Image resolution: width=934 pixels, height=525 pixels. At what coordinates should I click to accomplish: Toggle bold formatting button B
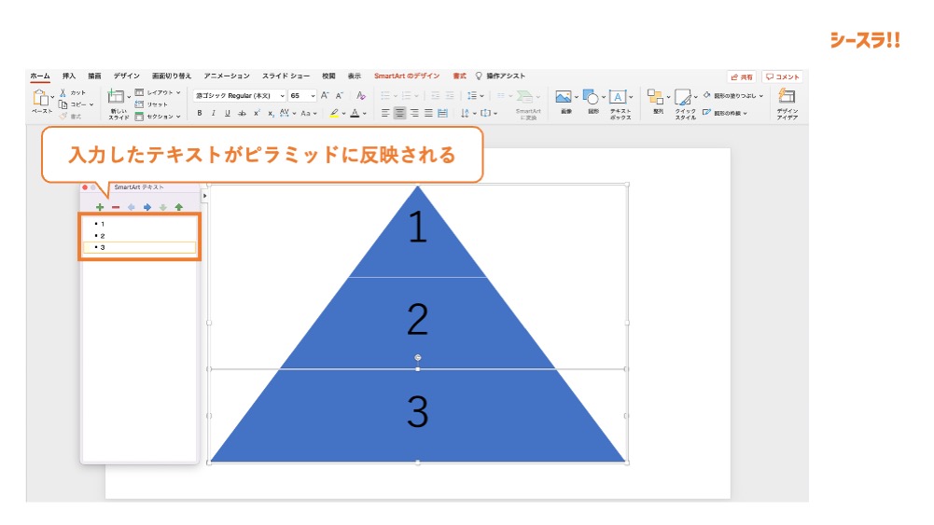[x=199, y=113]
